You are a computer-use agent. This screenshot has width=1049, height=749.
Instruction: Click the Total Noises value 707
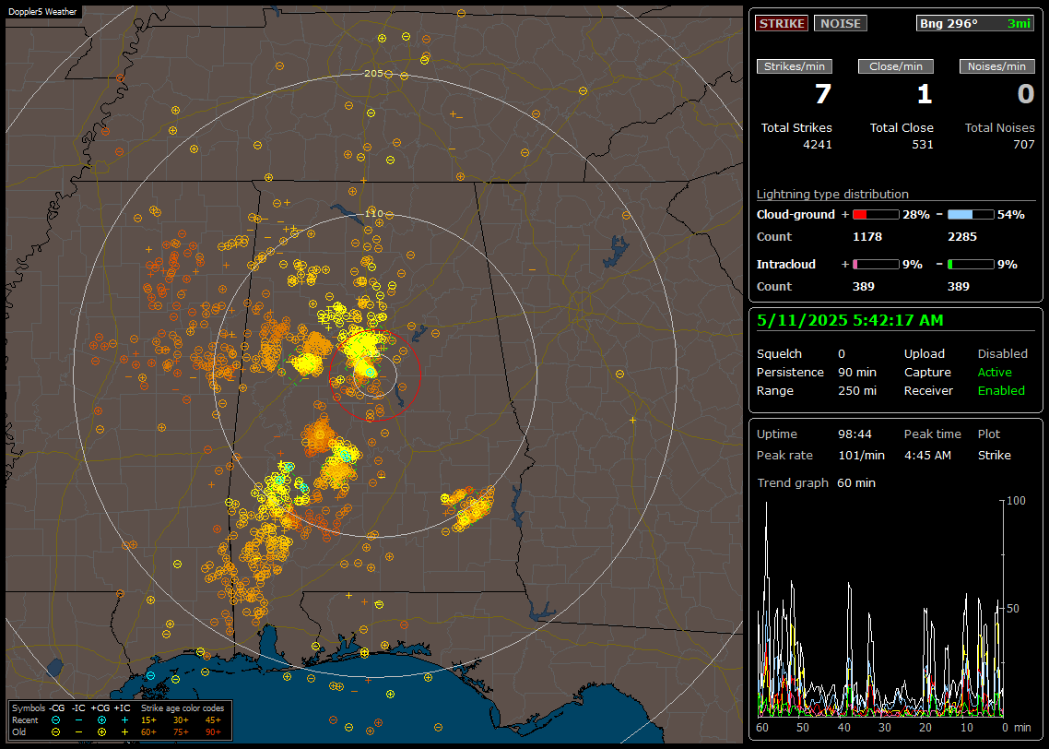pyautogui.click(x=1023, y=145)
